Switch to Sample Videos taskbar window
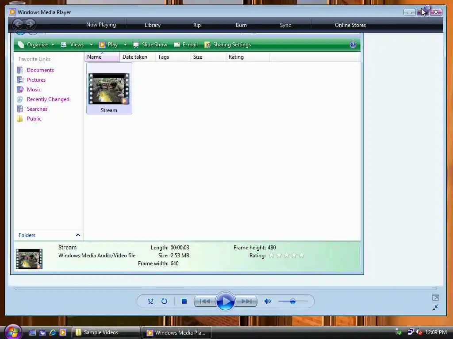453x339 pixels. click(106, 333)
